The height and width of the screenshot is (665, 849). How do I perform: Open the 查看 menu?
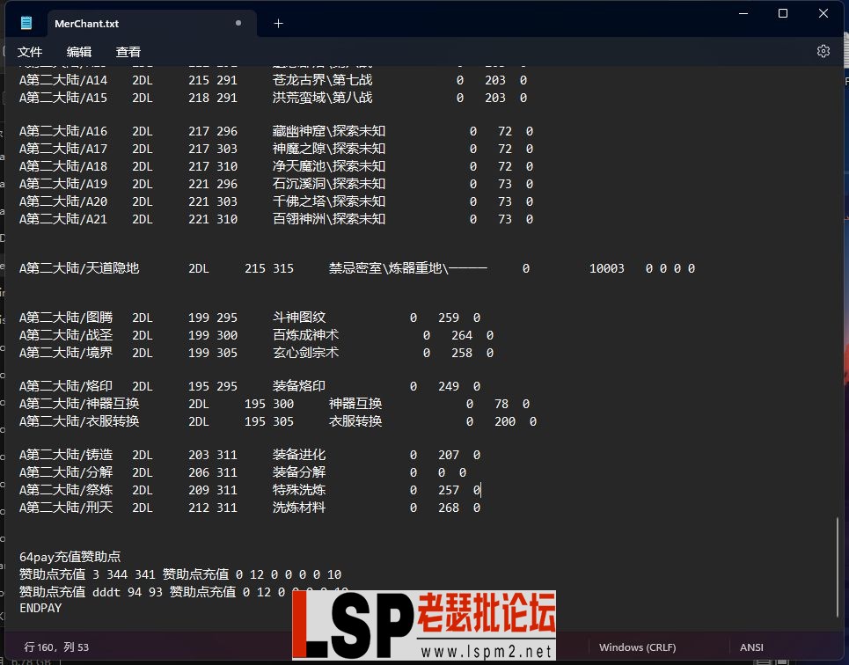(x=128, y=52)
